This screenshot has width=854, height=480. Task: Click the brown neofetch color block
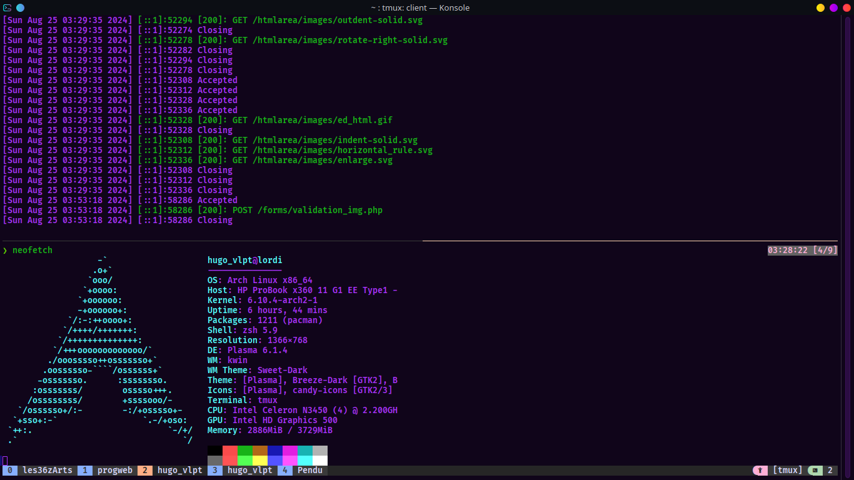pos(260,450)
